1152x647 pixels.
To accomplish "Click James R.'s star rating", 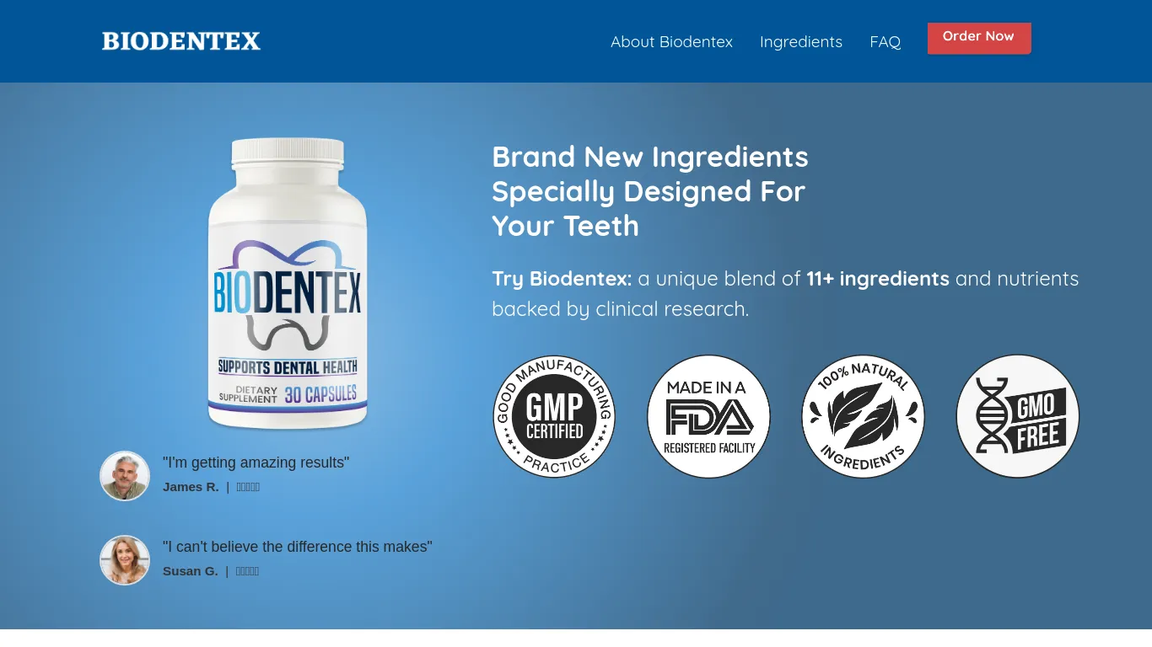I will [x=248, y=487].
